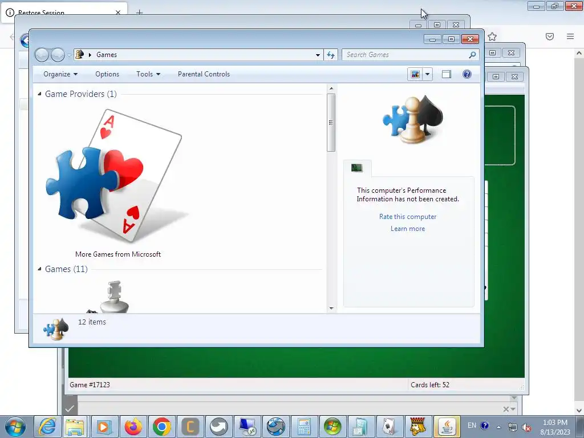Viewport: 584px width, 438px height.
Task: Click the Options toolbar item
Action: pyautogui.click(x=107, y=74)
